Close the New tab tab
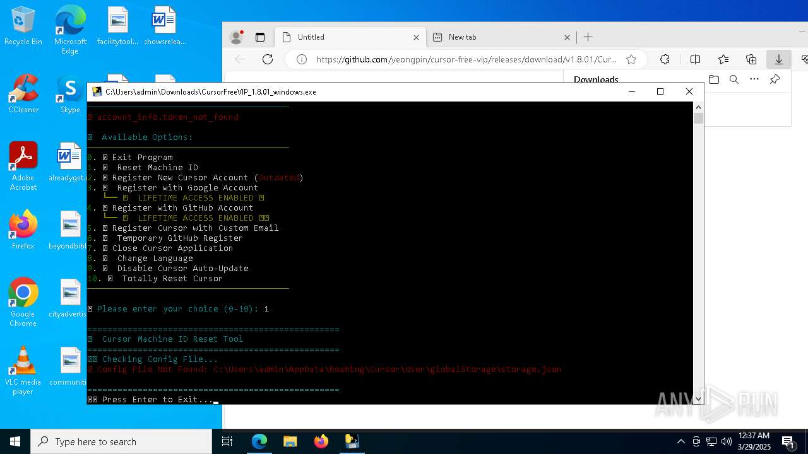The image size is (808, 454). coord(567,37)
